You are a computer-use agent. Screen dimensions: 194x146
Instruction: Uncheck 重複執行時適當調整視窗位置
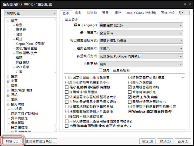[130, 107]
